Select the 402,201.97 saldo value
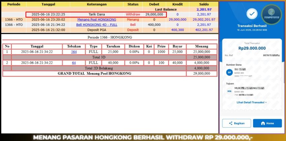The height and width of the screenshot is (141, 286). click(x=204, y=30)
